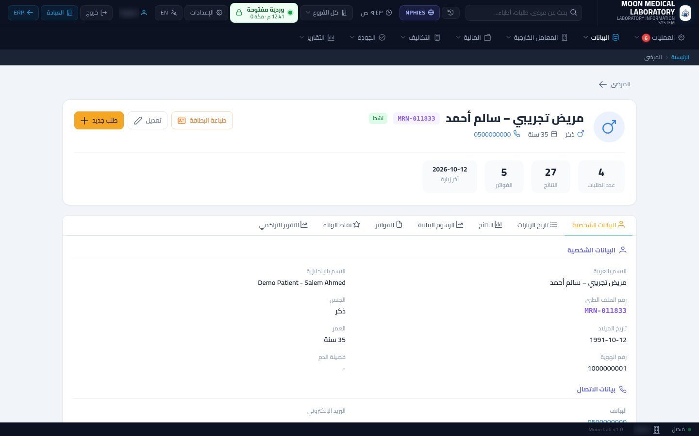Screen dimensions: 699x436
Task: Expand the المعامل الخارجية external labs menu
Action: click(537, 37)
